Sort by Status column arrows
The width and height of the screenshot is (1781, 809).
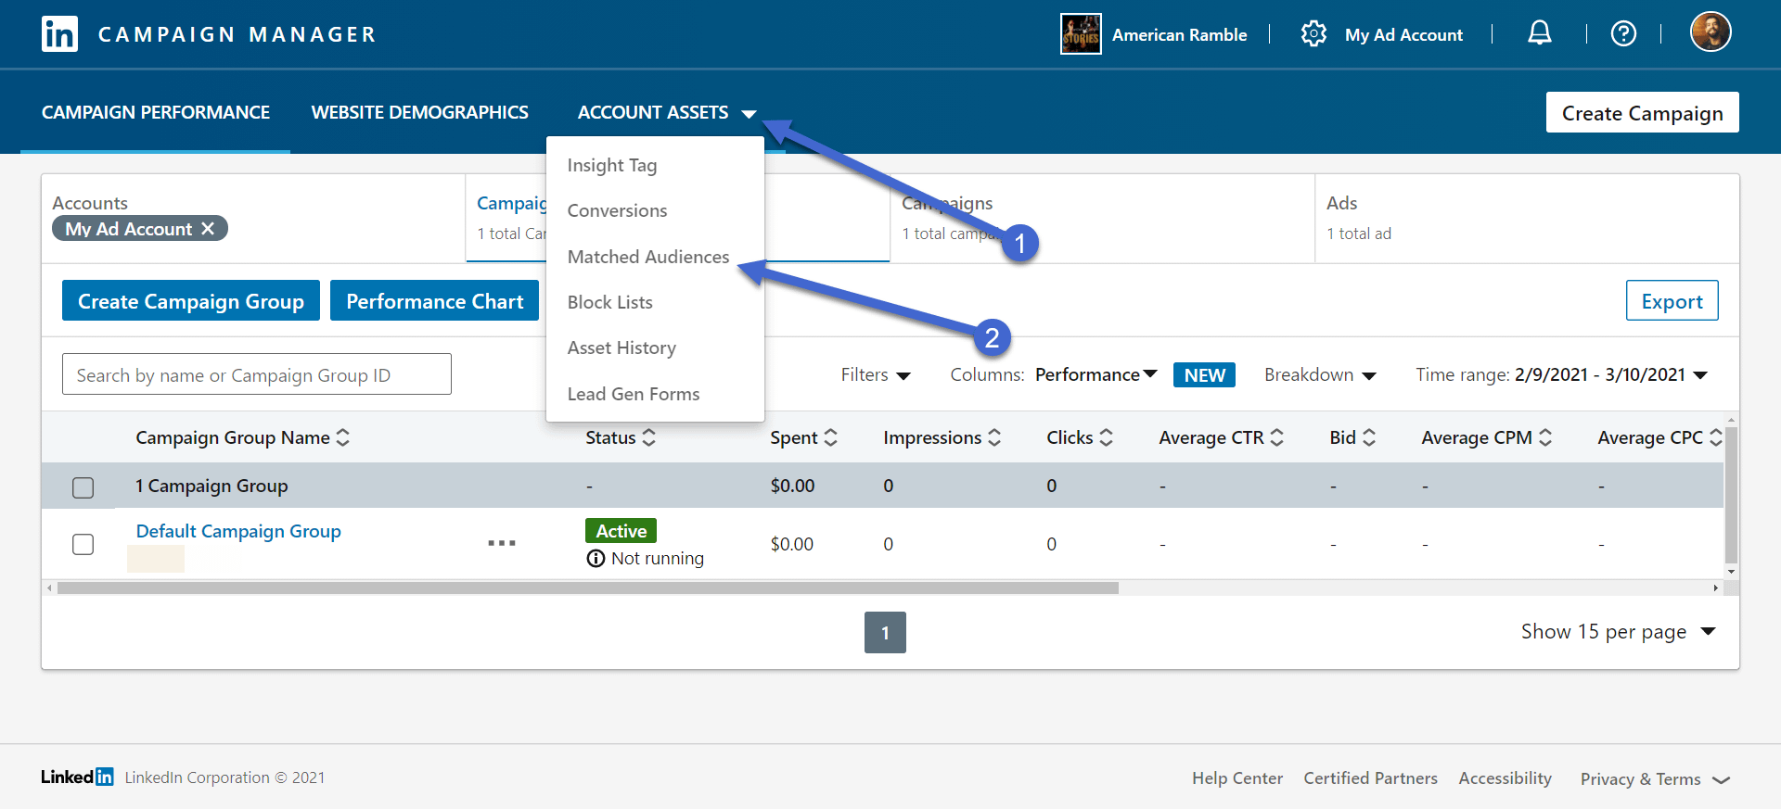649,437
